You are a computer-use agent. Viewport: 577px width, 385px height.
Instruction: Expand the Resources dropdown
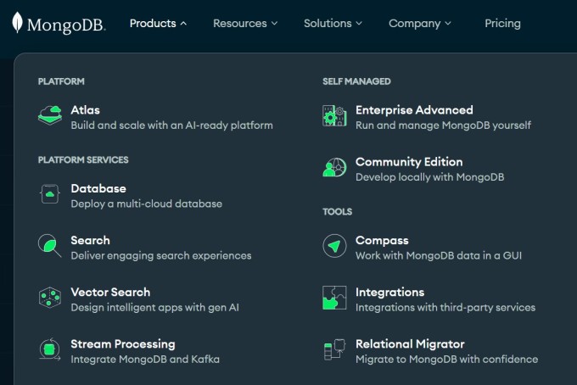tap(245, 24)
